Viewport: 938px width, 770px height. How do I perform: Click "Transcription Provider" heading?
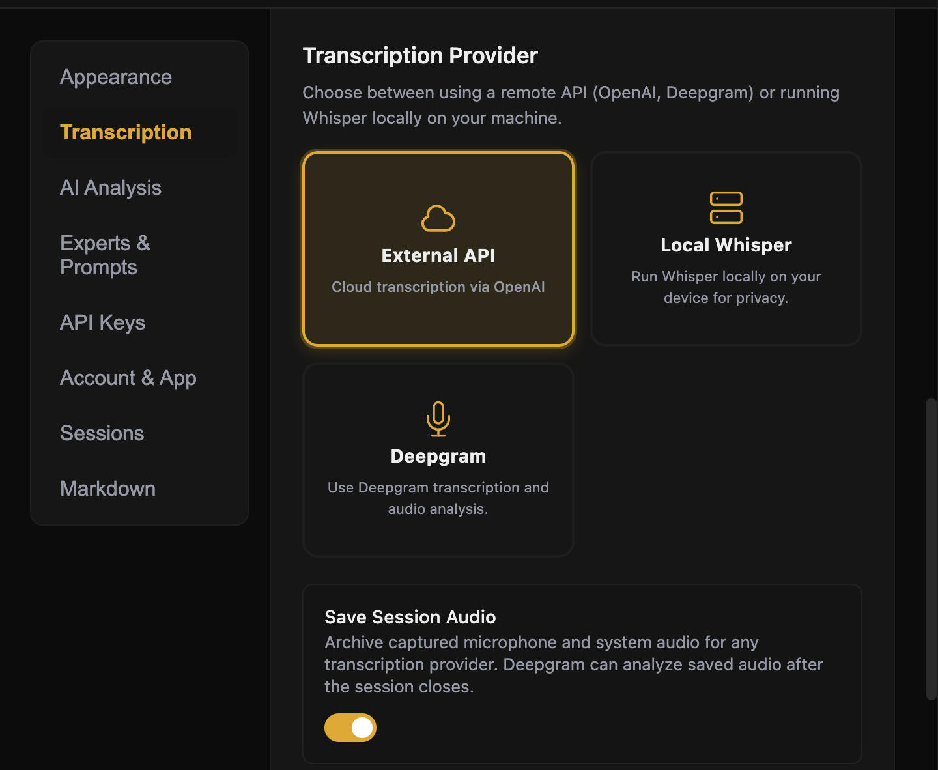click(420, 55)
